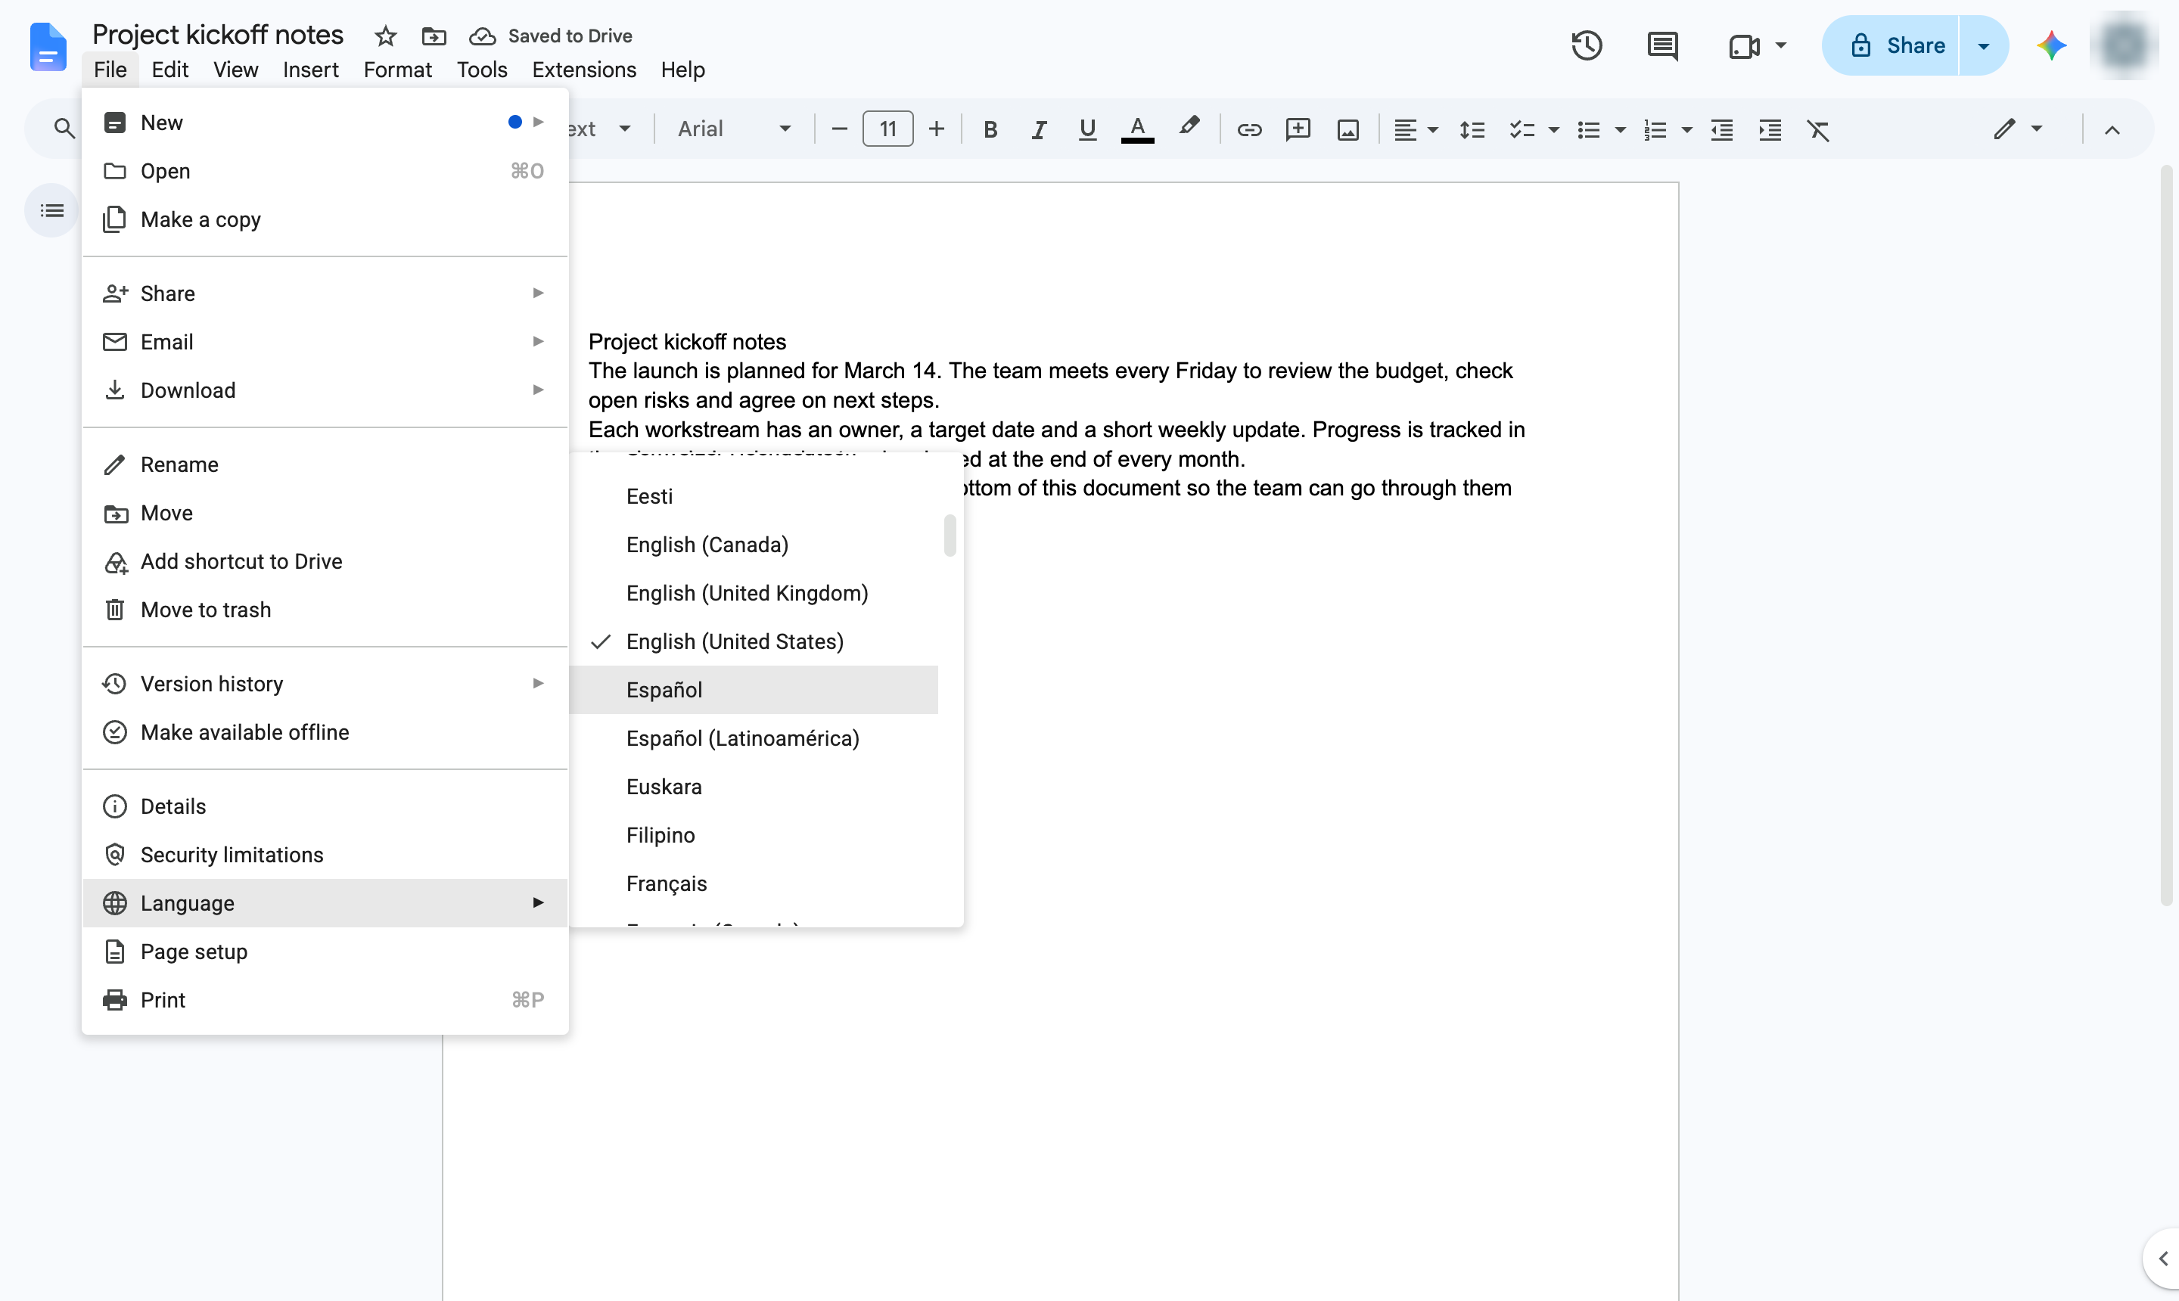Collapse the toolbar with the up chevron
The width and height of the screenshot is (2179, 1301).
tap(2112, 130)
